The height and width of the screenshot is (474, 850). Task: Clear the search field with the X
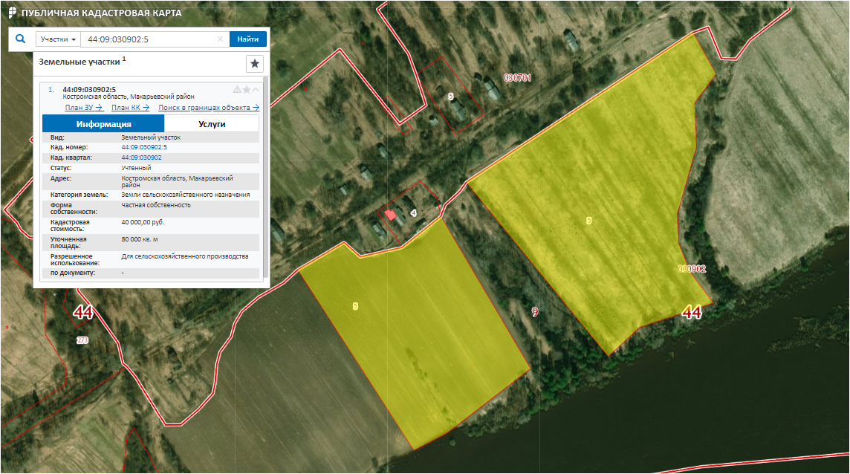tap(220, 39)
